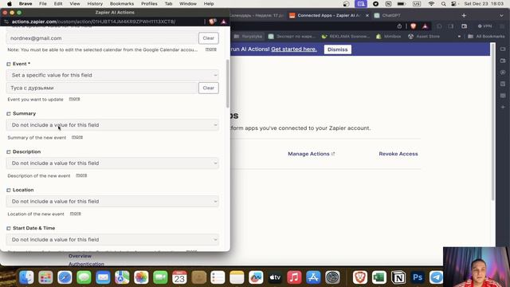Open Music app in the dock
The image size is (510, 287).
click(x=294, y=277)
